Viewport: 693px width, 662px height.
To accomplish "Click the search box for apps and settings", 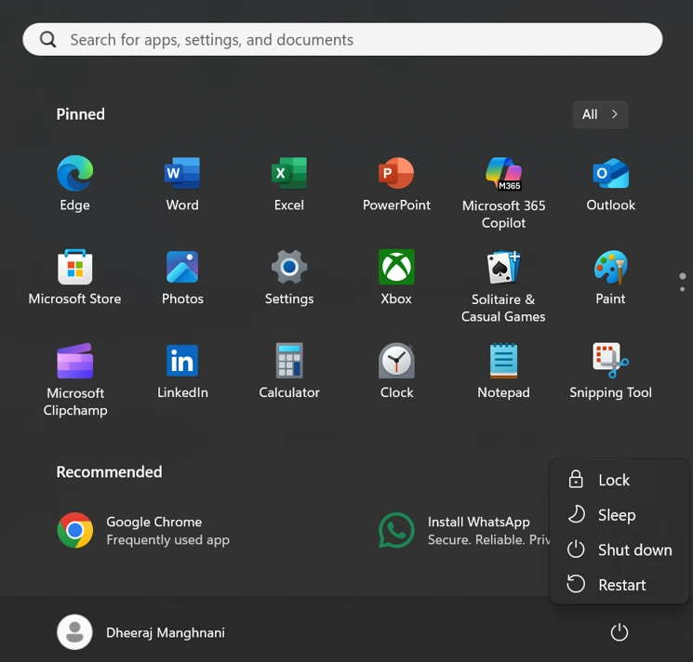I will 342,40.
